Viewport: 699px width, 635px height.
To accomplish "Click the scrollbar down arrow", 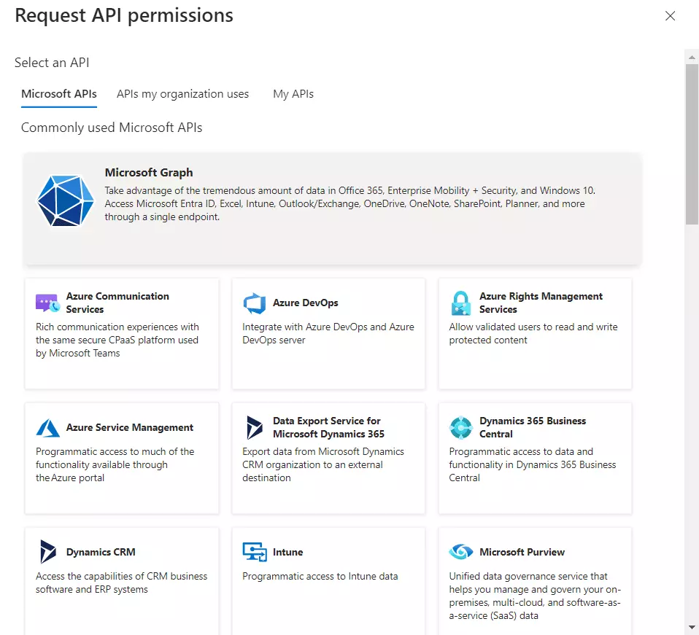I will tap(692, 626).
